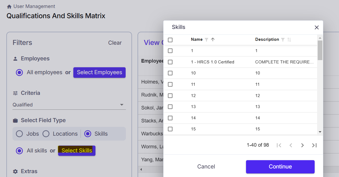Click the skills list scrollbar down arrow
Screen dimensions: 339x177
point(320,132)
